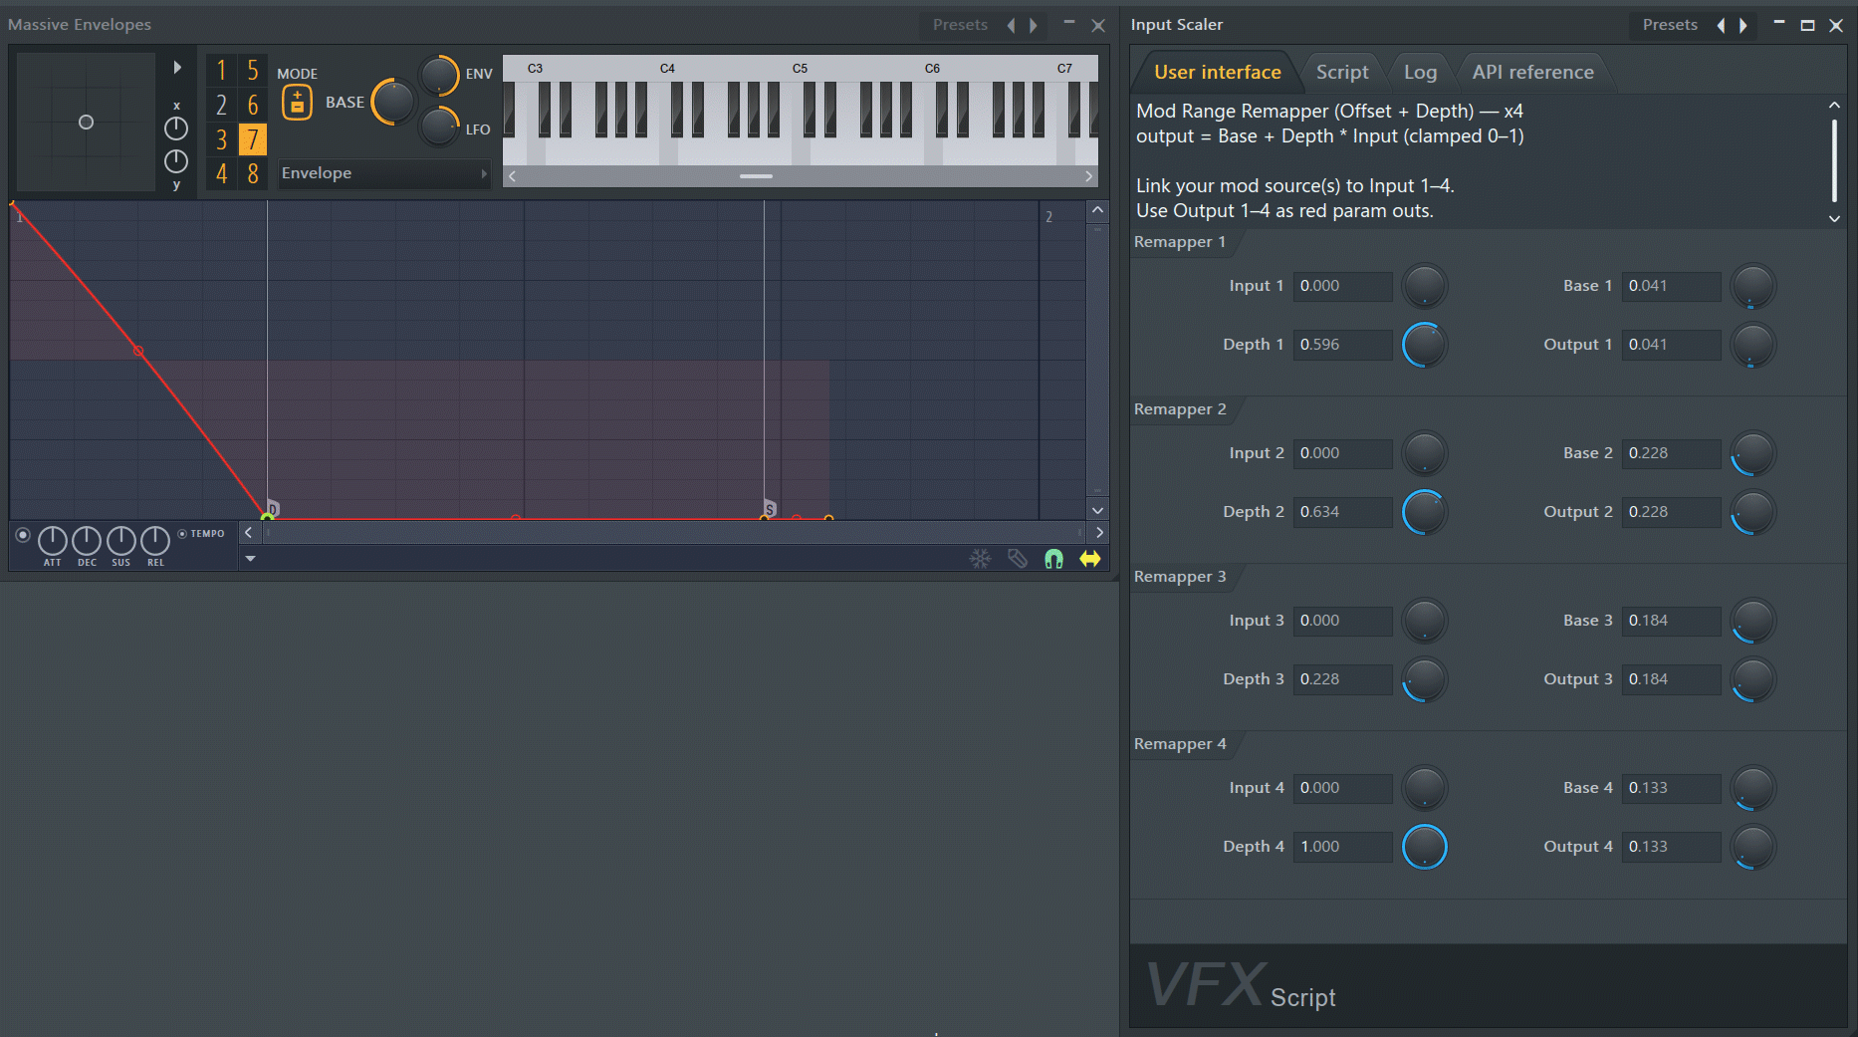Click the piano keyboard scroll right arrow
1858x1037 pixels.
point(1088,176)
